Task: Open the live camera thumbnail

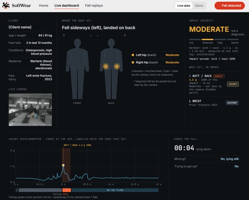Action: [x=30, y=110]
